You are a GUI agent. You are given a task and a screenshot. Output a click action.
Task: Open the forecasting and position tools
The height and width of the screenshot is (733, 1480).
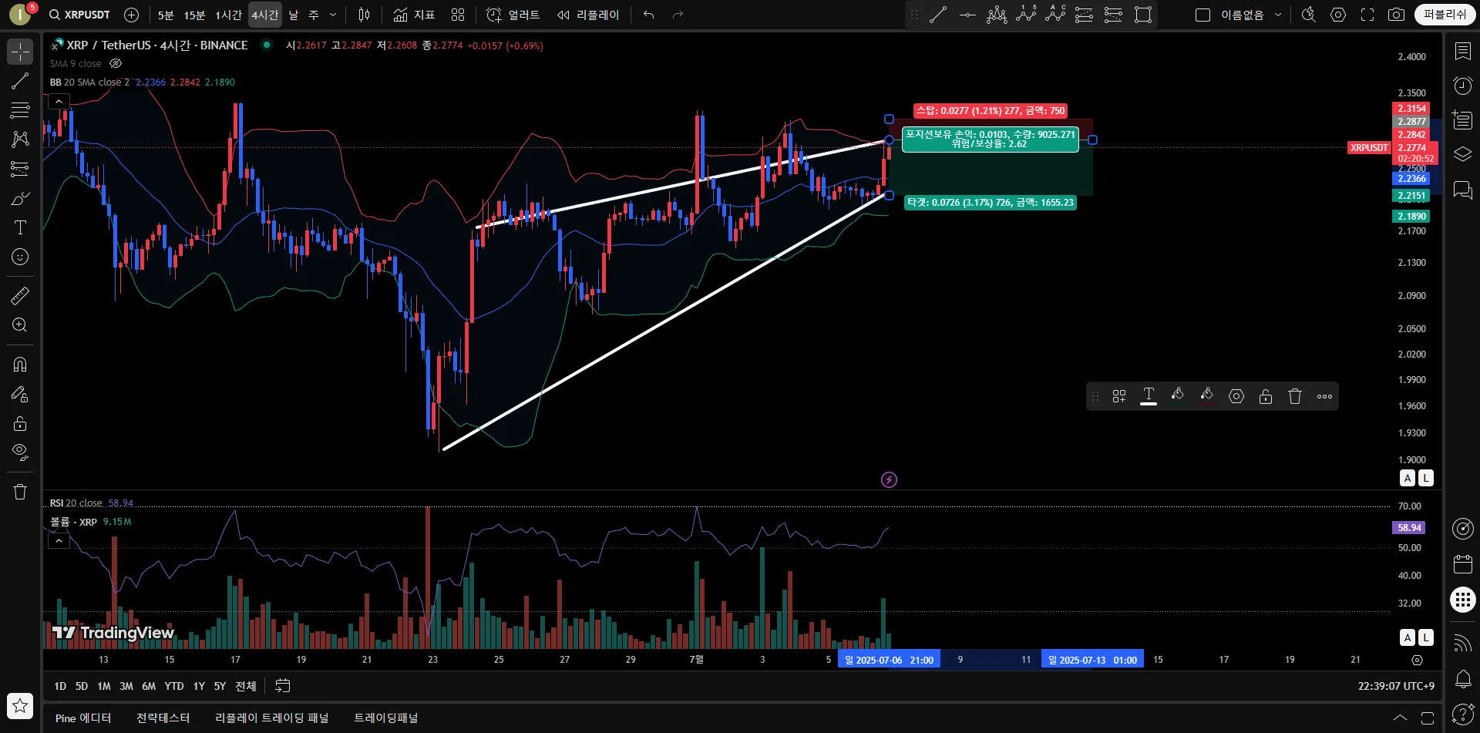tap(20, 169)
